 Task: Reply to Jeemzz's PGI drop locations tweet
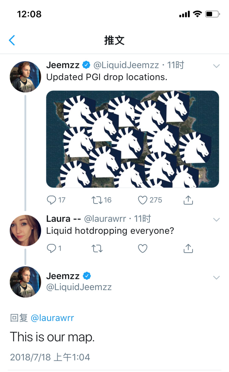click(x=51, y=200)
